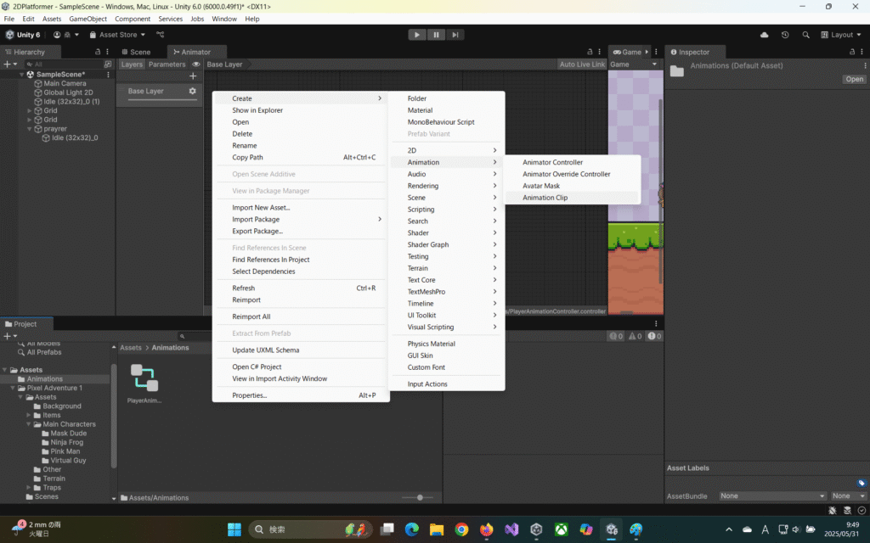Open the AssetBundle name dropdown
870x543 pixels.
[772, 495]
